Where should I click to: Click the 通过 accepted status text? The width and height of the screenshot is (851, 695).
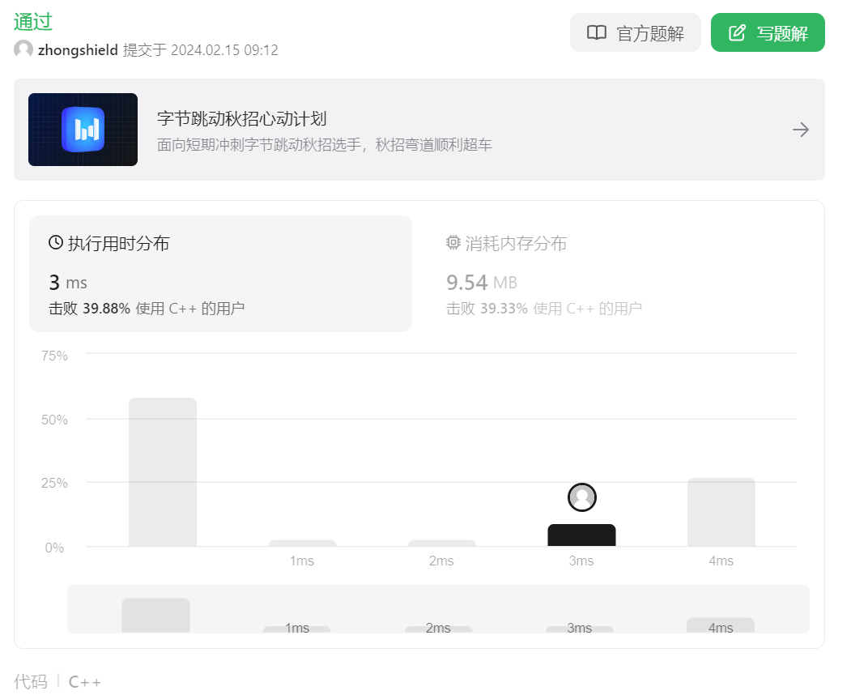33,22
